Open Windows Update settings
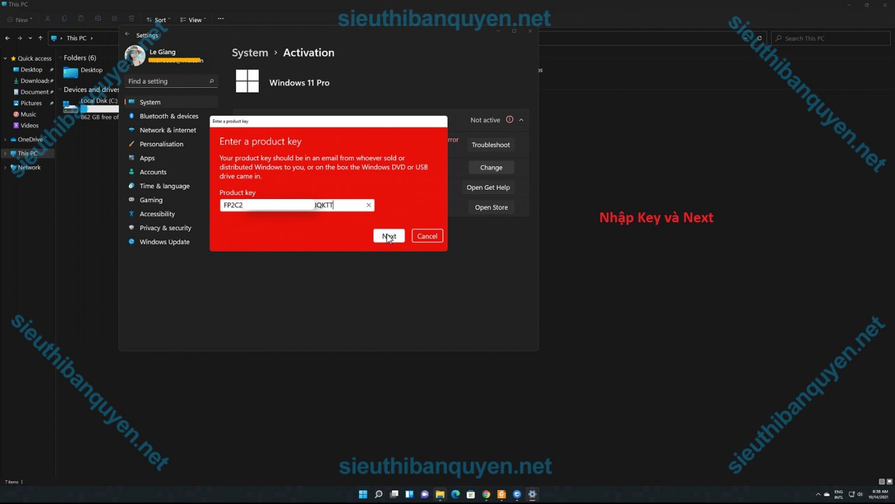This screenshot has height=504, width=895. pyautogui.click(x=164, y=242)
